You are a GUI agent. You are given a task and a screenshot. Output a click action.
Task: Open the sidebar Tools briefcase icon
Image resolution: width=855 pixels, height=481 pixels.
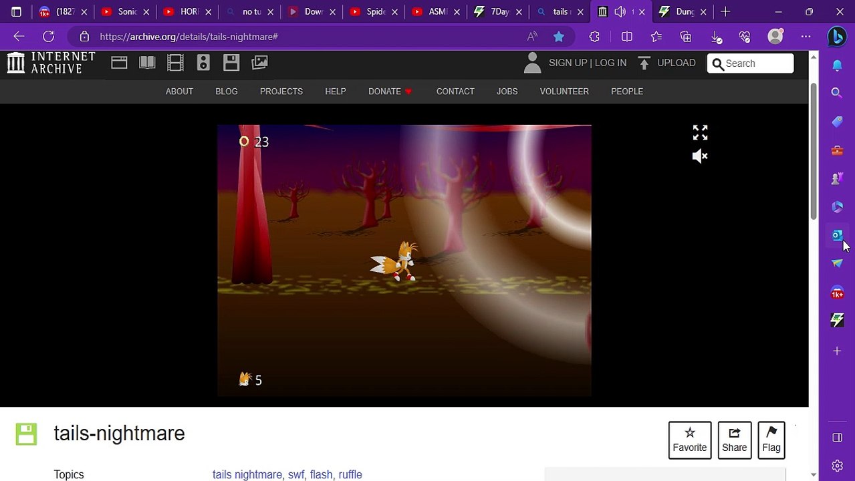pyautogui.click(x=837, y=150)
